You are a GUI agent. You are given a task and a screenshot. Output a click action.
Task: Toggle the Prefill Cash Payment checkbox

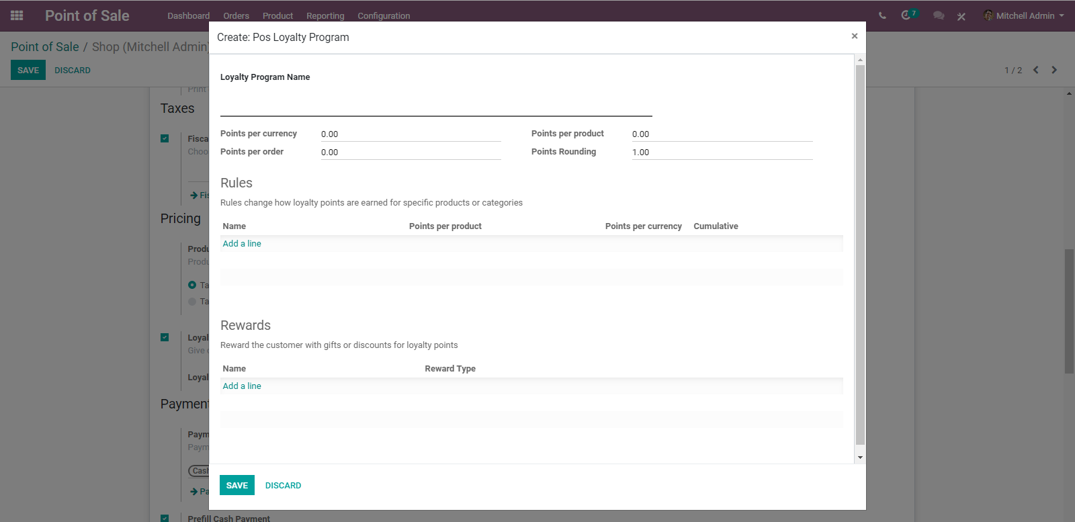tap(165, 518)
